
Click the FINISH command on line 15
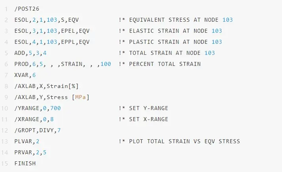click(25, 164)
